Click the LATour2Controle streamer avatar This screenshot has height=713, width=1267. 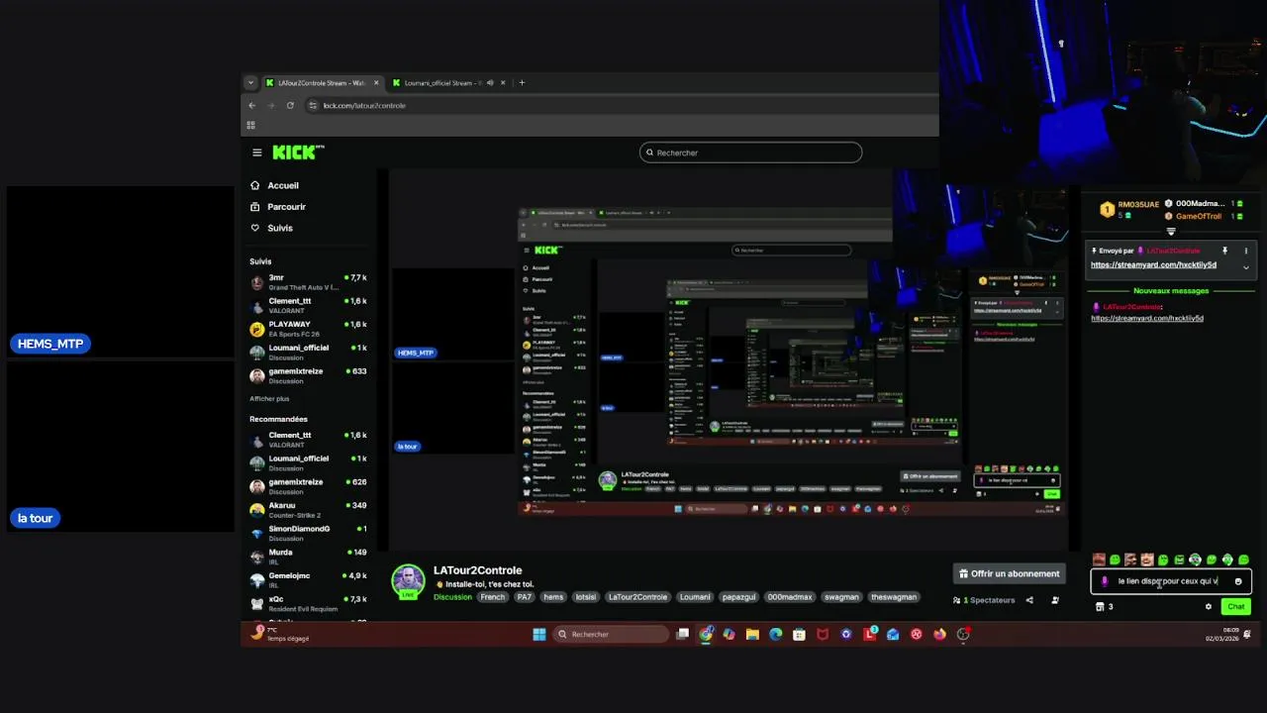coord(409,581)
